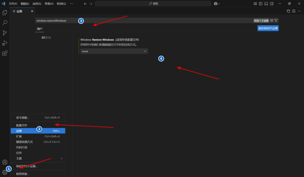Open the 转到(G) menu
Image resolution: width=304 pixels, height=177 pixels.
[x=61, y=4]
